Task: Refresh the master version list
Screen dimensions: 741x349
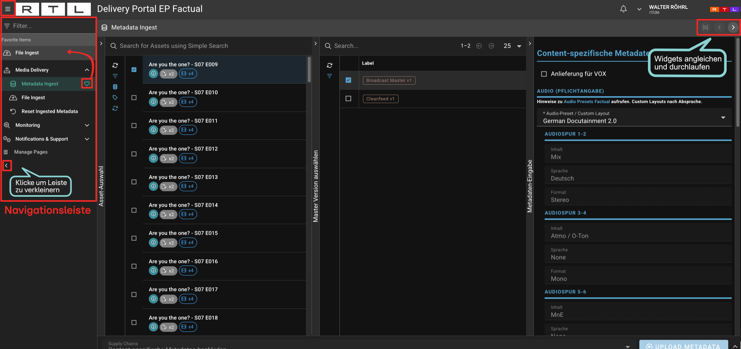Action: pyautogui.click(x=329, y=65)
